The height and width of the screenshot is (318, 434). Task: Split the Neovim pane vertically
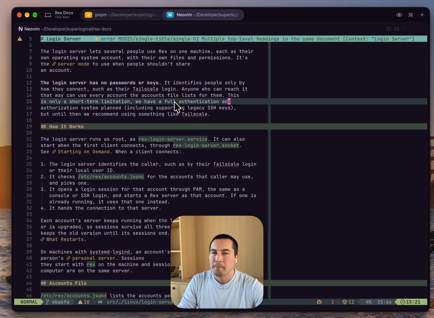point(388,29)
